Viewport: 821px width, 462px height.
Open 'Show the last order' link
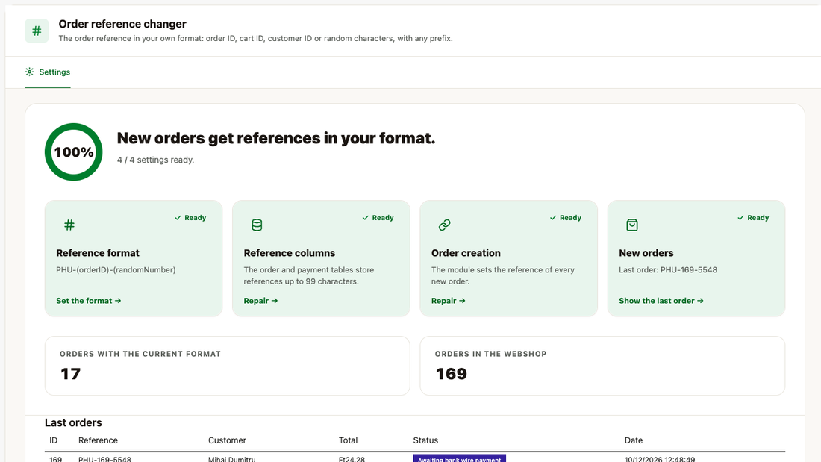(661, 301)
